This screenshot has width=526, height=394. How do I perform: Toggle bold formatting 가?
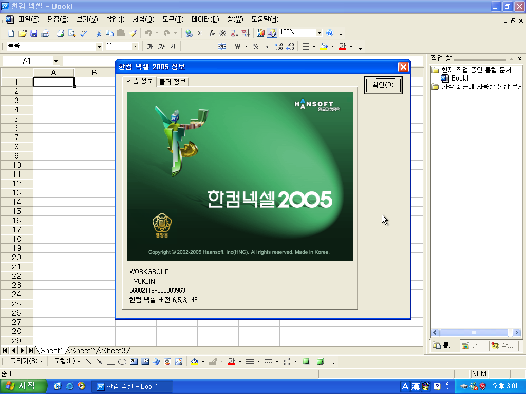[x=150, y=47]
